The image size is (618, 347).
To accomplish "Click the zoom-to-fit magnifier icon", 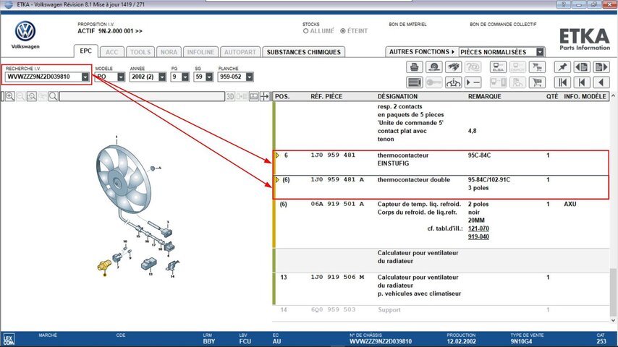I will tap(32, 96).
